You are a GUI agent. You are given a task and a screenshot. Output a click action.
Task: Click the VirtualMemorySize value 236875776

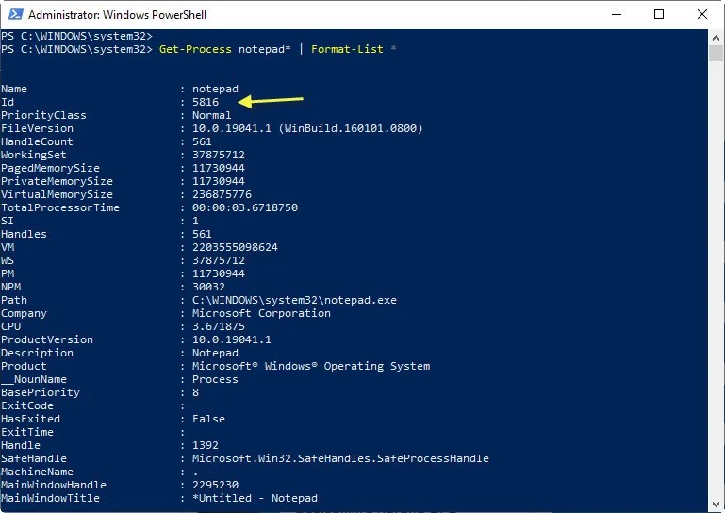(x=222, y=194)
